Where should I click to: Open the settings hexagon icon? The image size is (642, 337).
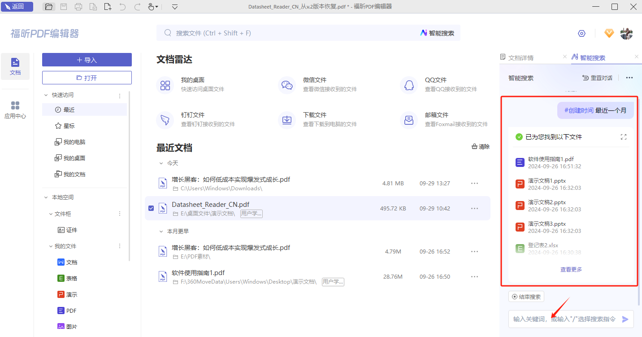click(x=581, y=33)
